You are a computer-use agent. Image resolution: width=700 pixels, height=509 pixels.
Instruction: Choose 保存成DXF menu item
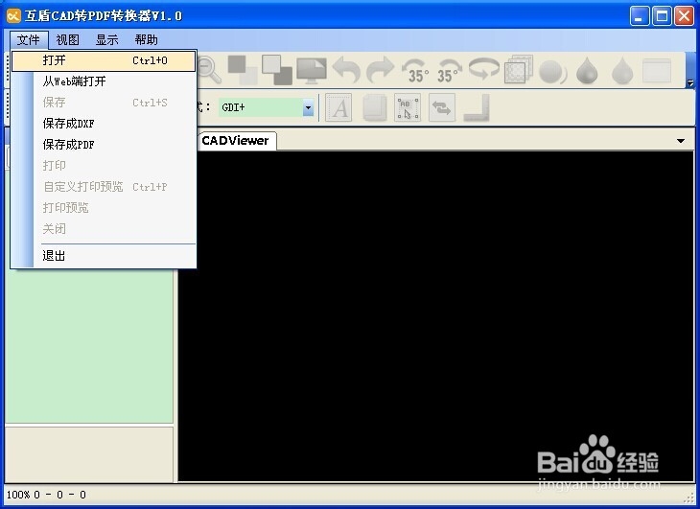(104, 123)
